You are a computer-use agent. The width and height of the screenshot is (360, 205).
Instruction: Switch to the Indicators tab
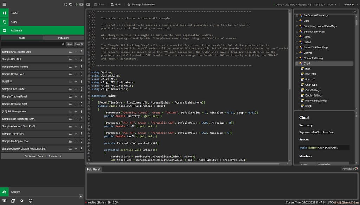64,38
